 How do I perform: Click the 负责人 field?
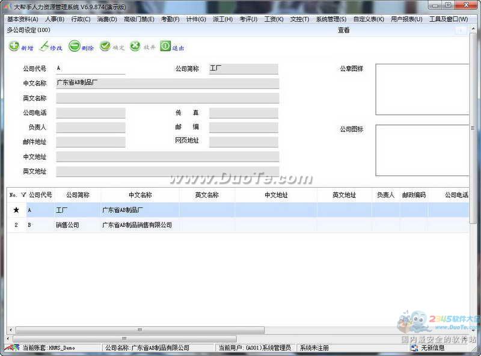(91, 127)
